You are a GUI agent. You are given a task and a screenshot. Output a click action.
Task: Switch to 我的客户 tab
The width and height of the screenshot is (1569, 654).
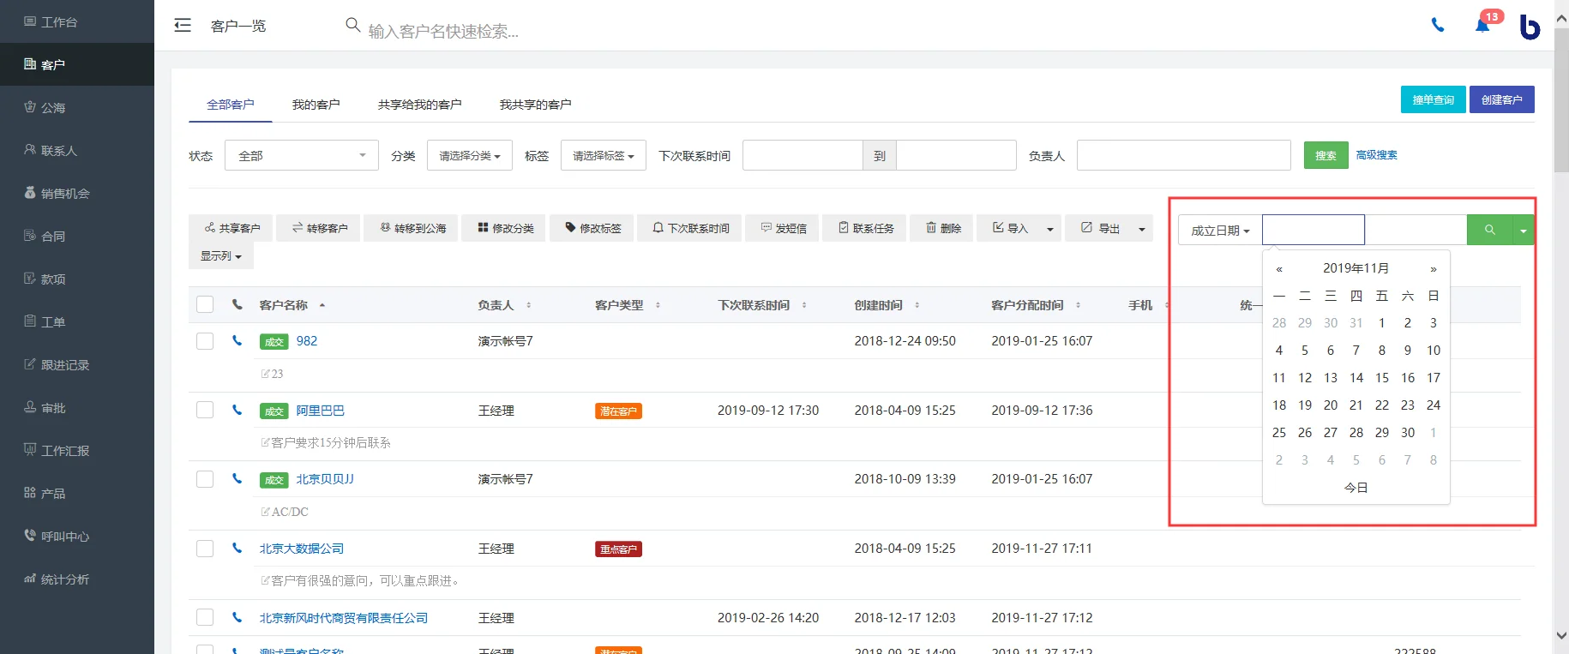click(316, 104)
